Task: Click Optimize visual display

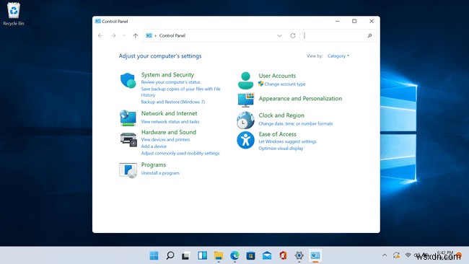Action: (281, 149)
